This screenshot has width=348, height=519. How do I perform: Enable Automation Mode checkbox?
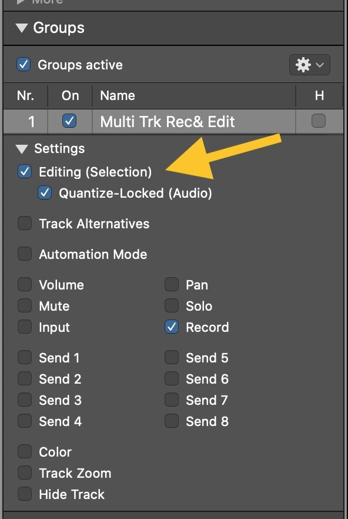coord(25,254)
